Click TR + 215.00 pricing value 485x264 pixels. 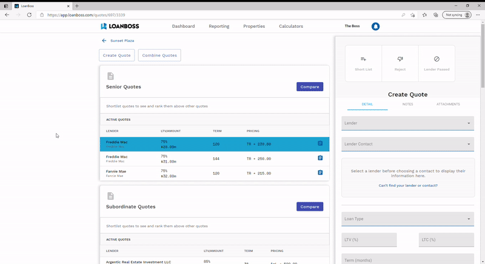click(x=259, y=173)
